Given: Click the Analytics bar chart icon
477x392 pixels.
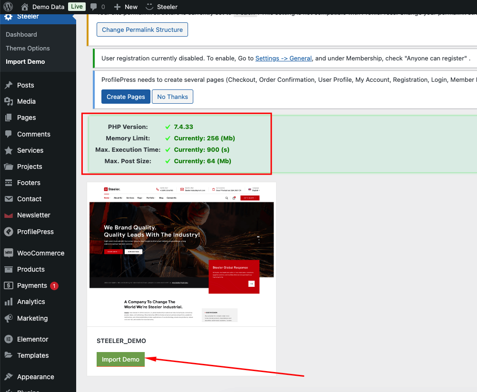Looking at the screenshot, I should point(9,302).
